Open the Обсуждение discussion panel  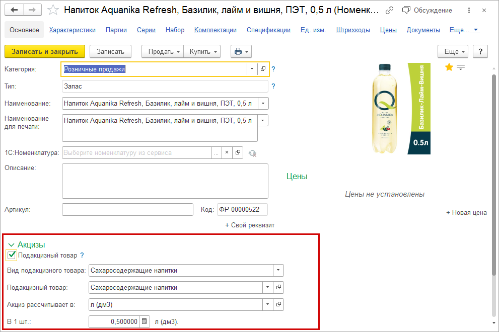coord(427,10)
